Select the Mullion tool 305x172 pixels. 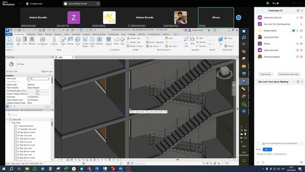pyautogui.click(x=100, y=41)
